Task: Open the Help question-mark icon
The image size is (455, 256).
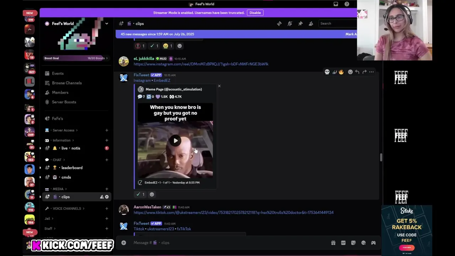Action: (x=347, y=4)
